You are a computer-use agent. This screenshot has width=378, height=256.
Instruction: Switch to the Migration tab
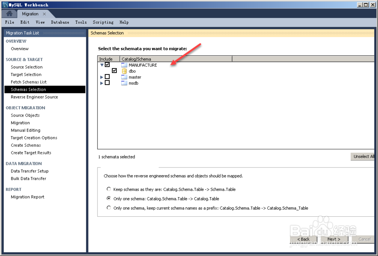click(30, 14)
